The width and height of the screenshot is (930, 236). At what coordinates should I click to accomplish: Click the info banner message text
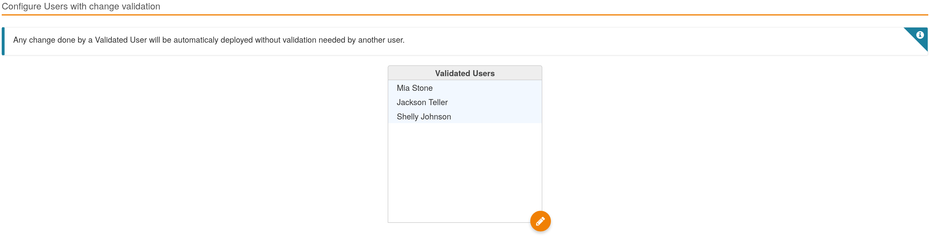209,40
